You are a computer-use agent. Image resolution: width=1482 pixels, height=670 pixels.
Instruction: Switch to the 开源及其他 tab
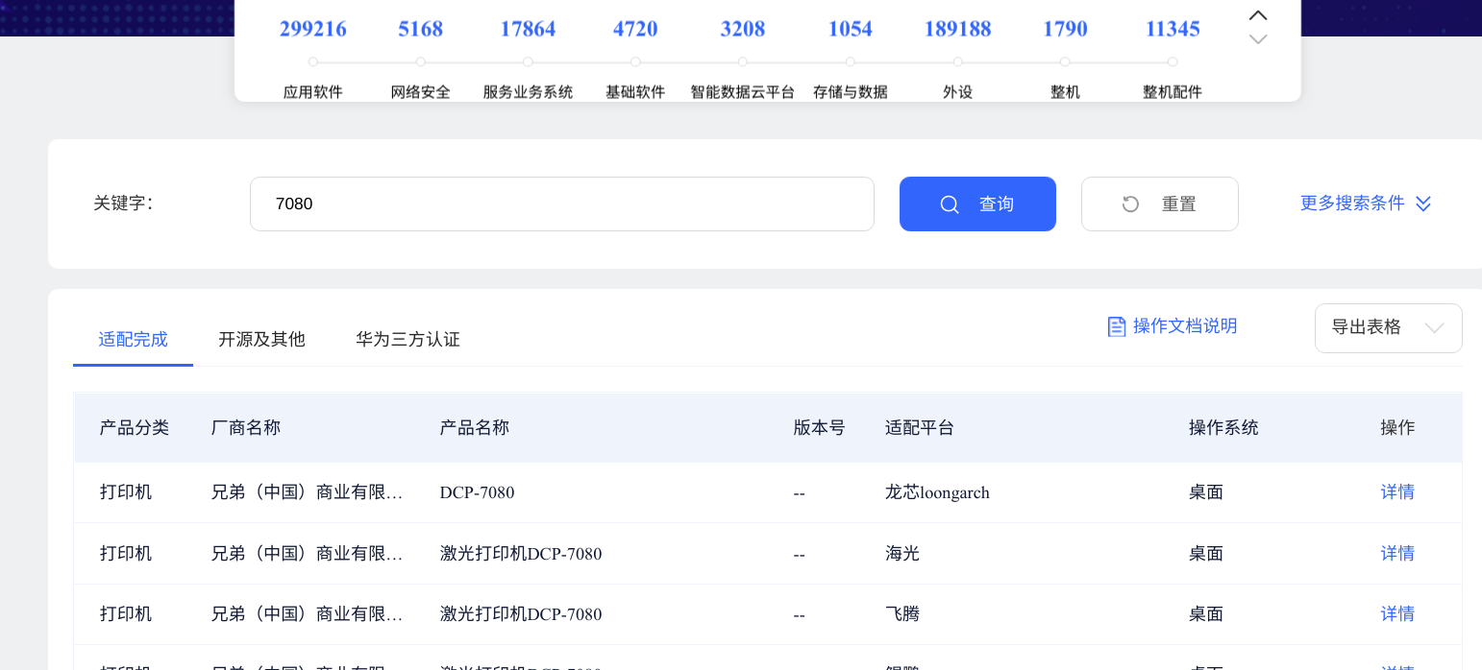[261, 339]
